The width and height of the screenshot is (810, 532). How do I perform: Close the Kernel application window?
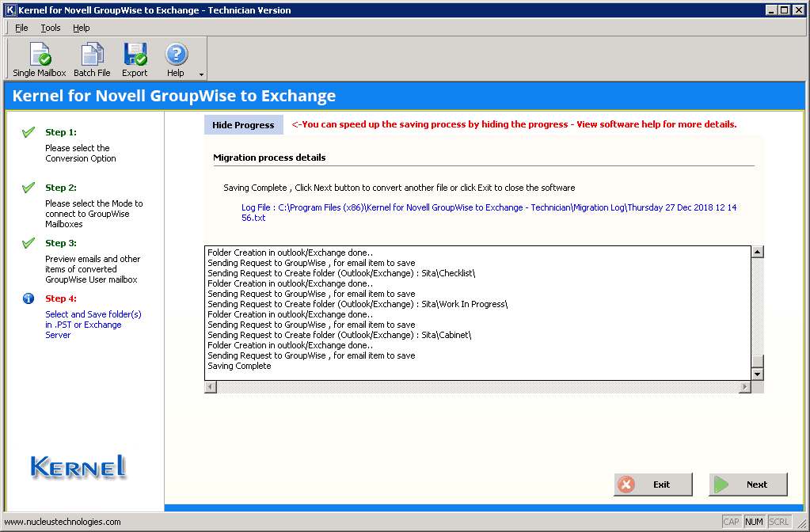(798, 9)
